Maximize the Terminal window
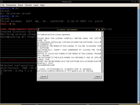The image size is (140, 105). pyautogui.click(x=135, y=2)
